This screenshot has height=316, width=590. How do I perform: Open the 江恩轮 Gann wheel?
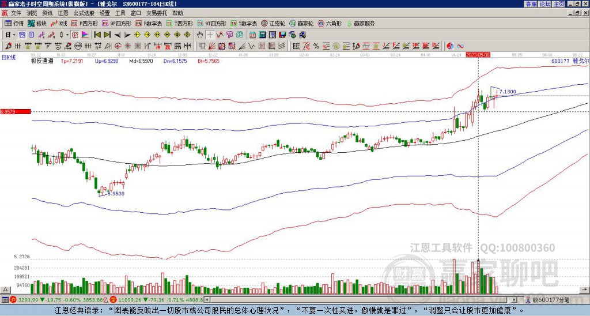(x=273, y=23)
